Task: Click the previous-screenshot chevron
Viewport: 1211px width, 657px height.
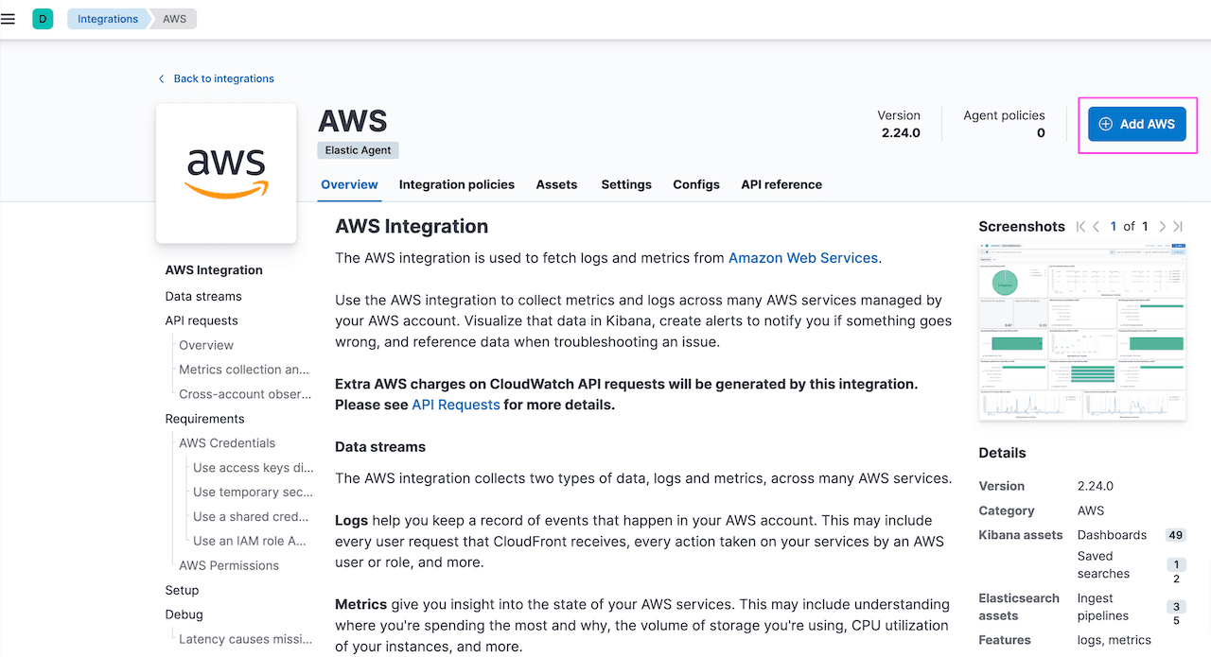Action: point(1096,226)
